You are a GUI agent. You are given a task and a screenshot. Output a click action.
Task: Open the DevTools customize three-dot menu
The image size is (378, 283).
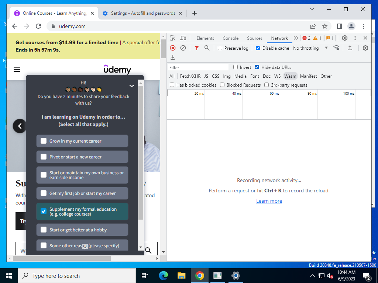click(x=355, y=38)
